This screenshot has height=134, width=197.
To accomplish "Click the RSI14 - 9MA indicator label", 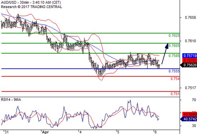I will (11, 100).
